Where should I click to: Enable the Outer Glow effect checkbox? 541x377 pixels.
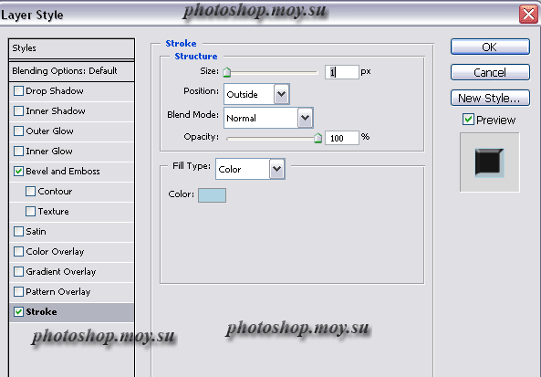[x=18, y=131]
